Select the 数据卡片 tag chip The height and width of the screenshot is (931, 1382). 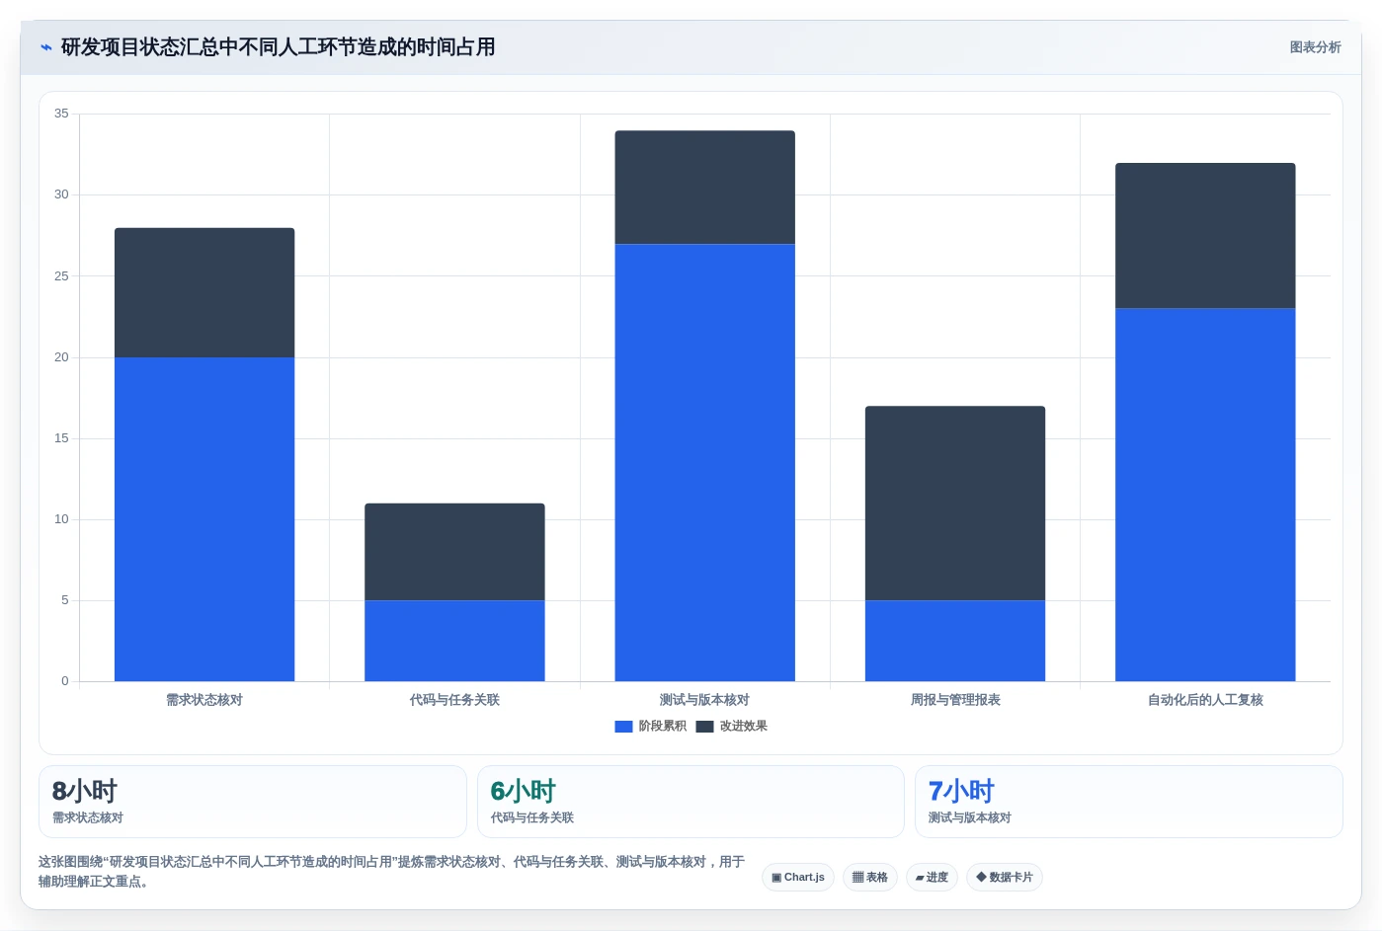pyautogui.click(x=1004, y=877)
